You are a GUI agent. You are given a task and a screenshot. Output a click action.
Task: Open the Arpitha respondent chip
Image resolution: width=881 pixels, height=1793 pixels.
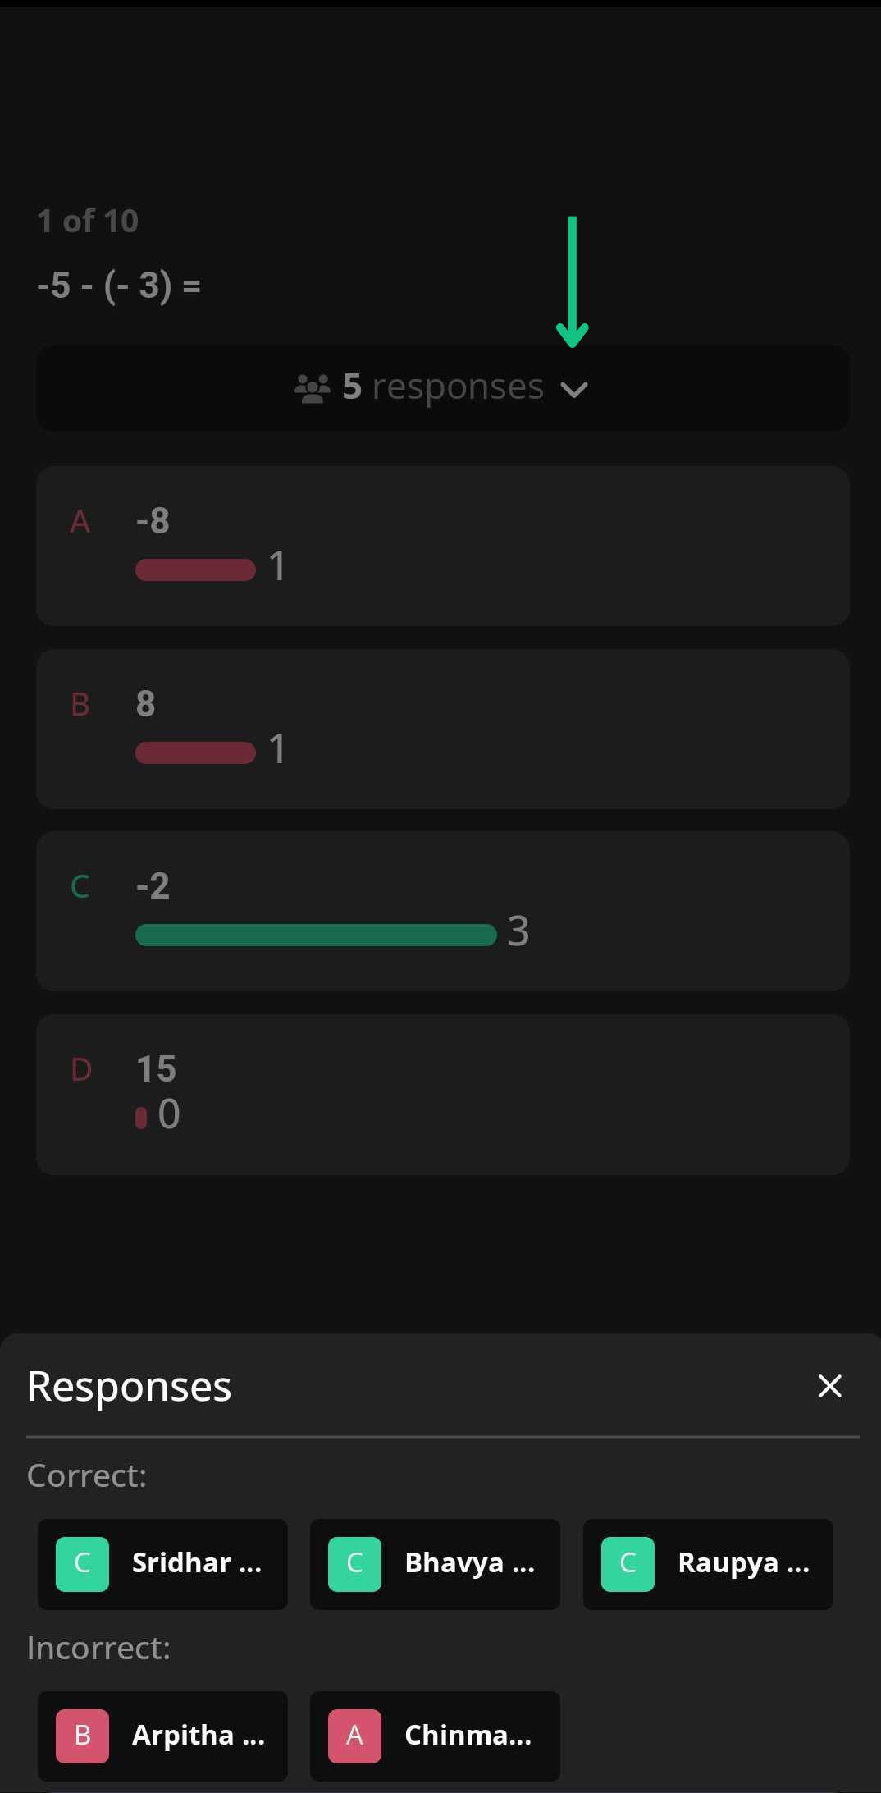(x=162, y=1736)
